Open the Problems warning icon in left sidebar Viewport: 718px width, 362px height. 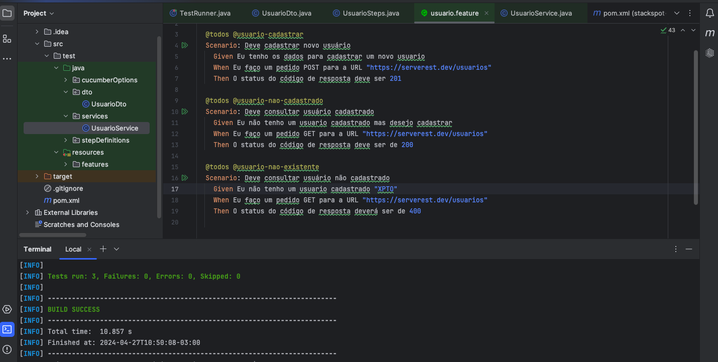[7, 349]
